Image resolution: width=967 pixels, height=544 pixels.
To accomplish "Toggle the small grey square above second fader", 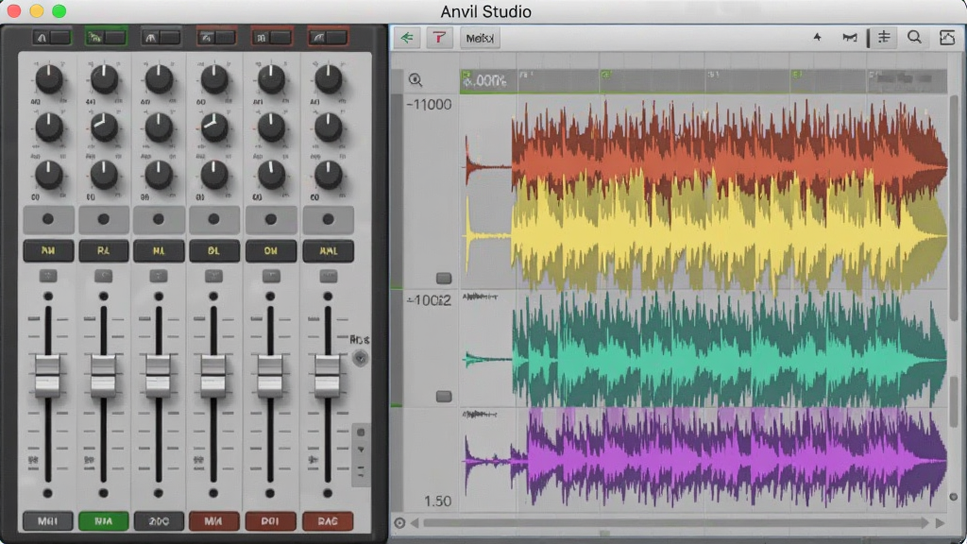I will [103, 275].
